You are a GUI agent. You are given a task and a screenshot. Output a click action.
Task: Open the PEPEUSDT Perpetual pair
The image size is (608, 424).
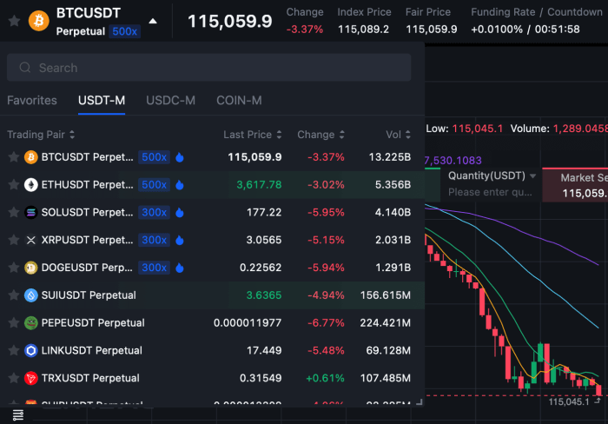(x=92, y=323)
